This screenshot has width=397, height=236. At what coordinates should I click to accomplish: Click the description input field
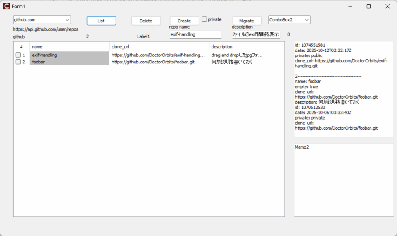[256, 34]
